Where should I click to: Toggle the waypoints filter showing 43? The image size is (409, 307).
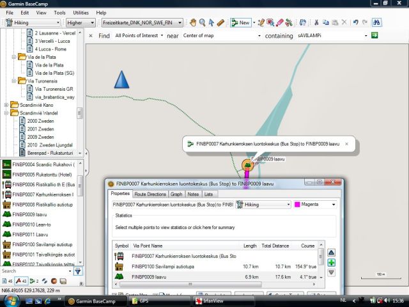pyautogui.click(x=20, y=281)
